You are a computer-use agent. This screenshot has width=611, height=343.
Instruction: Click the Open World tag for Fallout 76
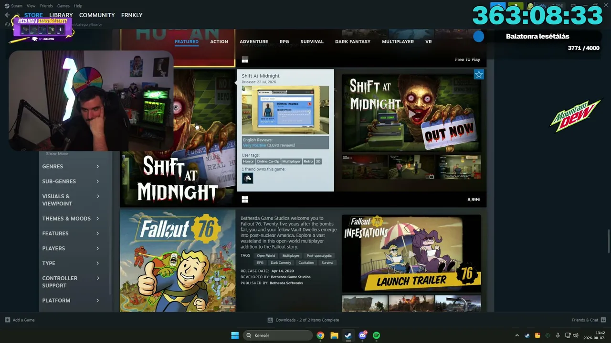[x=266, y=256]
